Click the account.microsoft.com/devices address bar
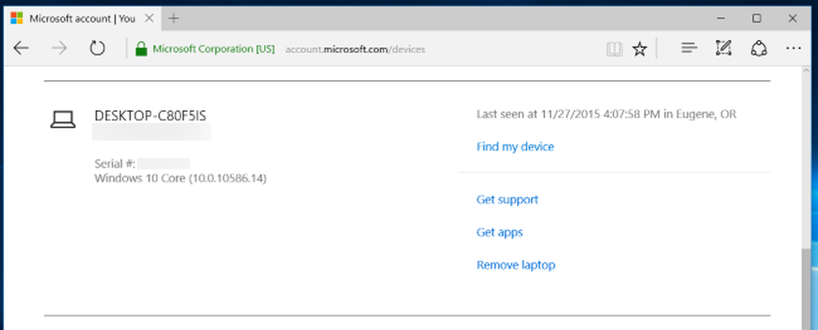818x330 pixels. [x=355, y=50]
